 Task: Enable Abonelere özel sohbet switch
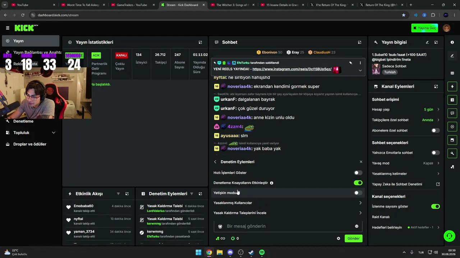click(x=435, y=130)
